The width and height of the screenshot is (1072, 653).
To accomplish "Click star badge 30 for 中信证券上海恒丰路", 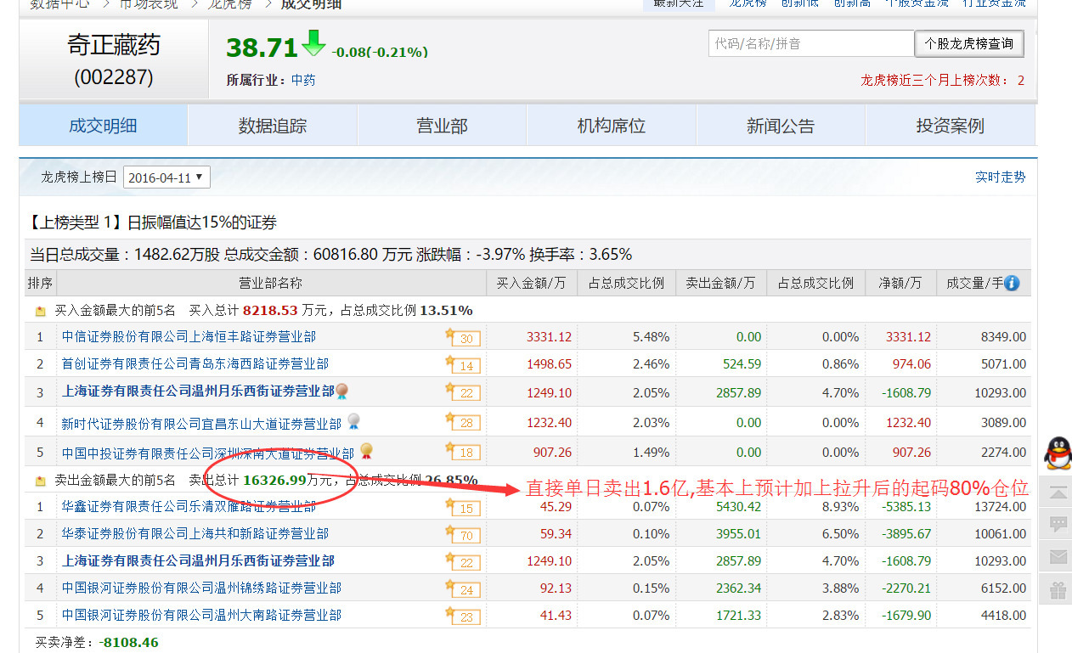I will click(463, 338).
